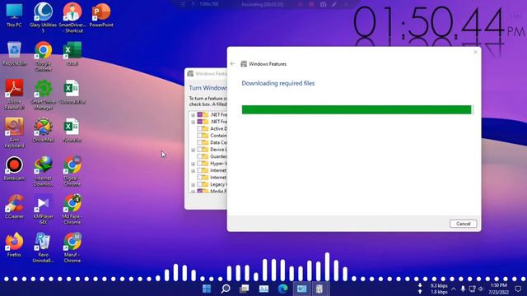
Task: Select the Maruf - Chrome profile shortcut
Action: (72, 247)
